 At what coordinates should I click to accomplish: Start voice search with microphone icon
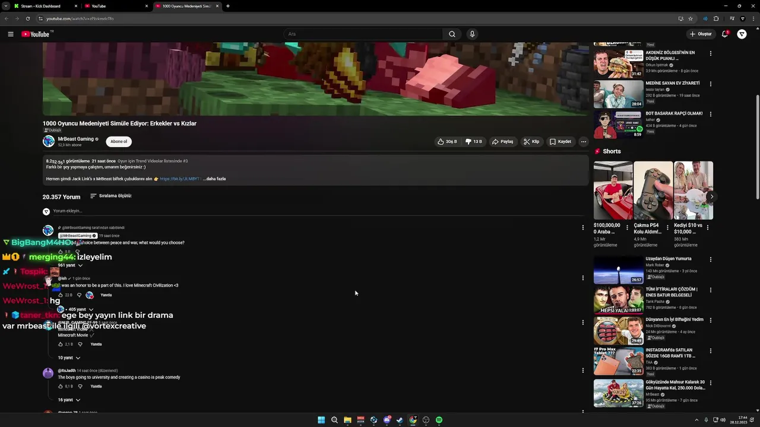point(472,34)
